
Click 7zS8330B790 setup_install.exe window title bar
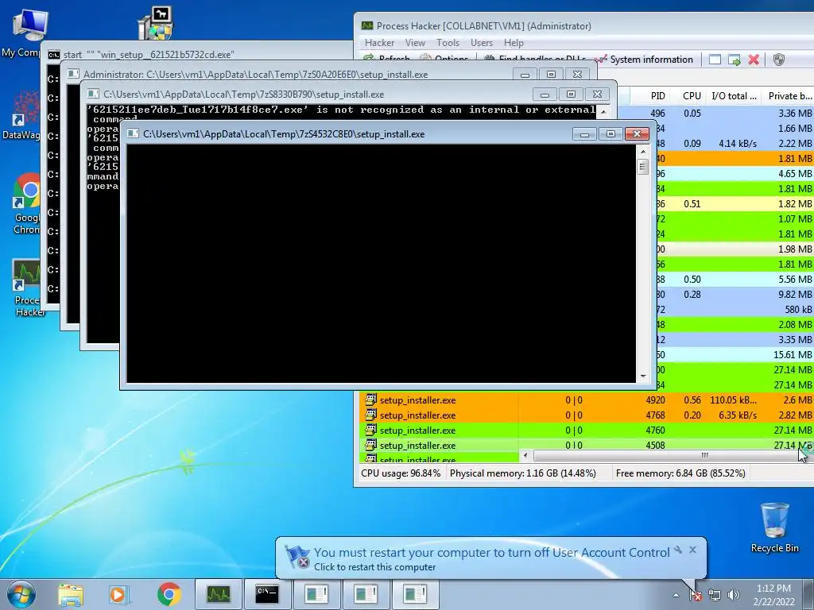click(x=312, y=95)
